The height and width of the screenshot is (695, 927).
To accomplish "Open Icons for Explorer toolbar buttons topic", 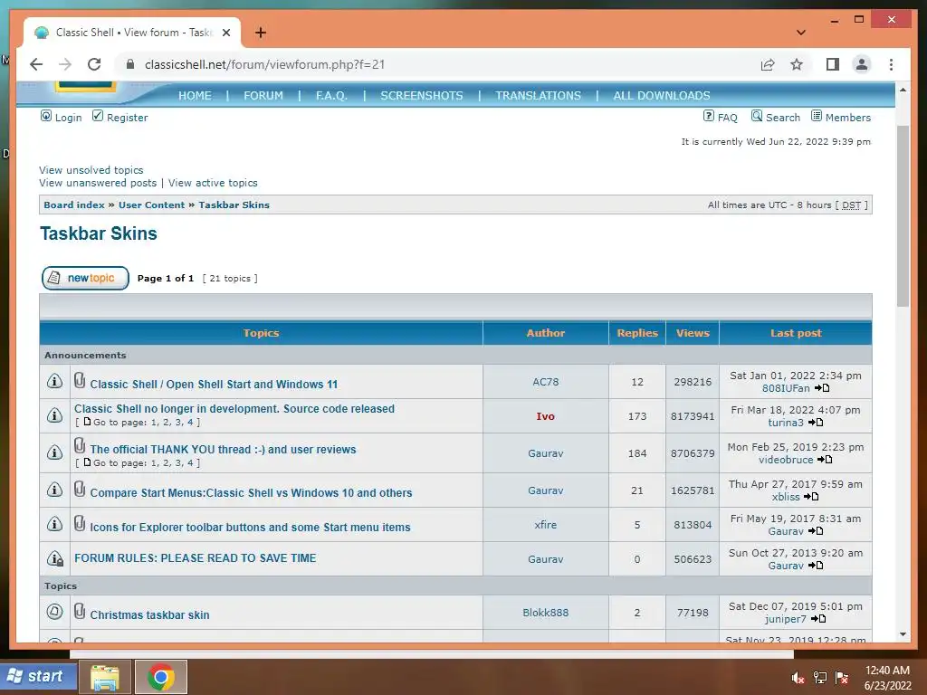I will coord(250,528).
